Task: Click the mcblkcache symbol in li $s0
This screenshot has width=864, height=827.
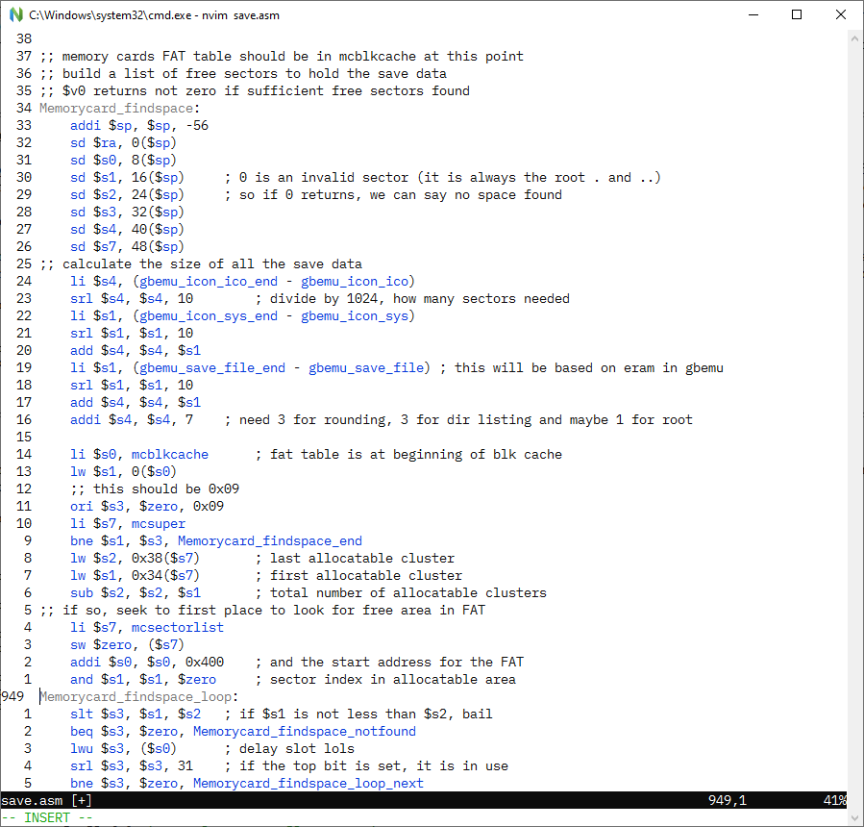Action: pyautogui.click(x=170, y=454)
